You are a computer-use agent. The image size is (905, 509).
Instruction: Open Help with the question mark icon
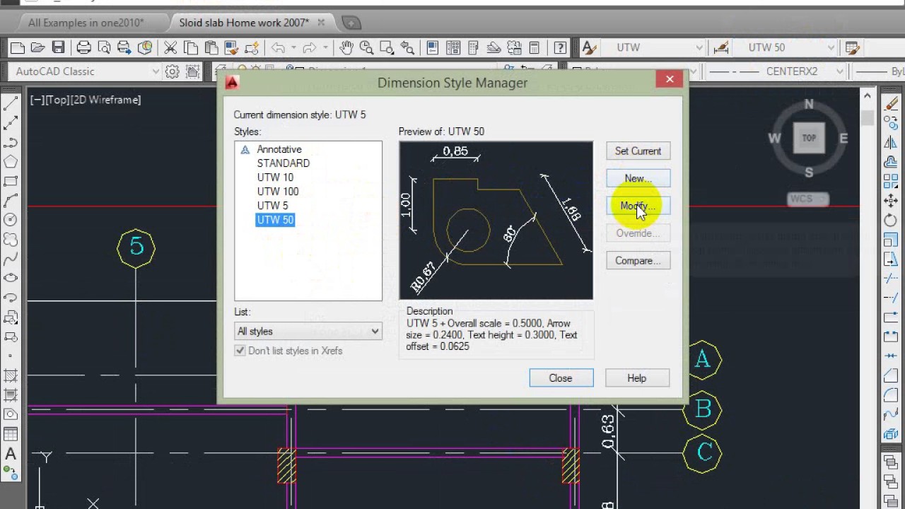[x=559, y=48]
